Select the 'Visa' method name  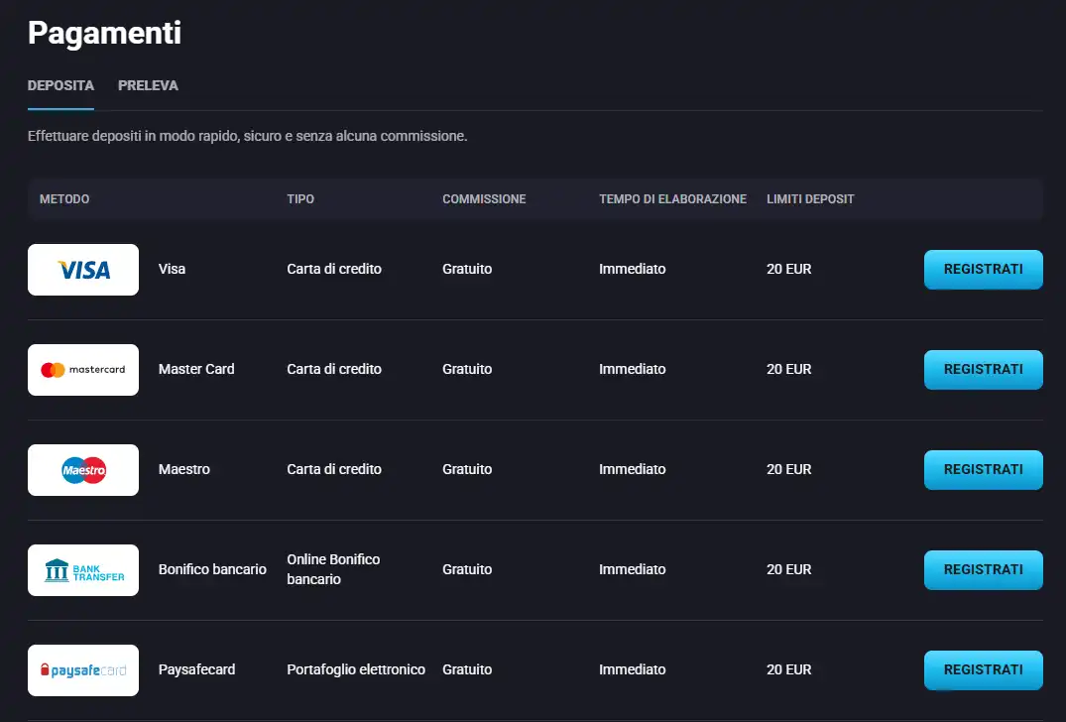coord(172,269)
